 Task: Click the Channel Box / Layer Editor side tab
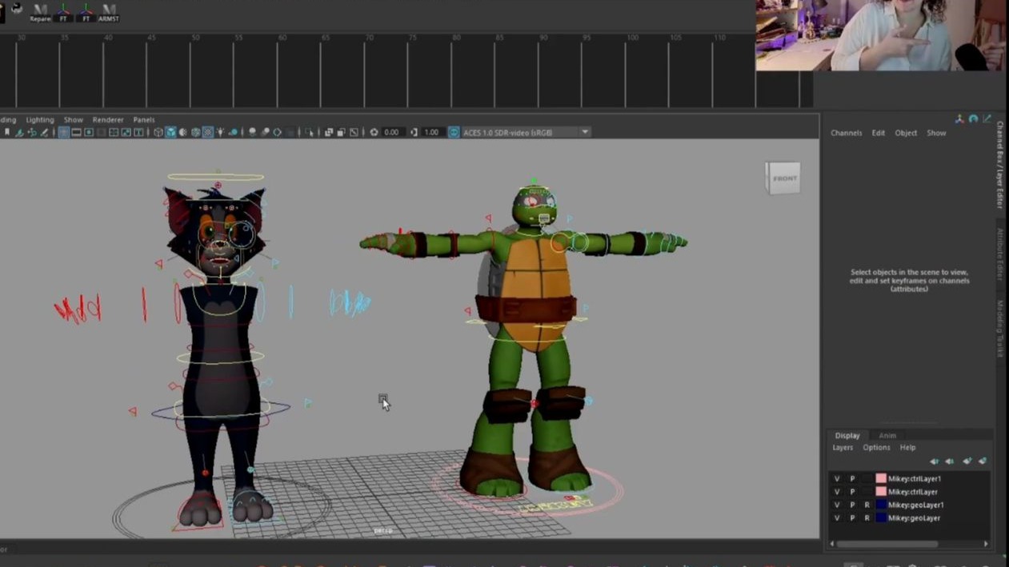click(x=1000, y=166)
